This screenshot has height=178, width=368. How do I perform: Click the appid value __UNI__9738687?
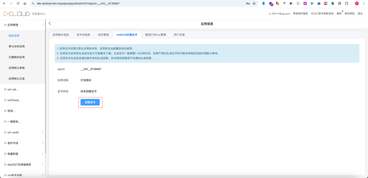(91, 69)
